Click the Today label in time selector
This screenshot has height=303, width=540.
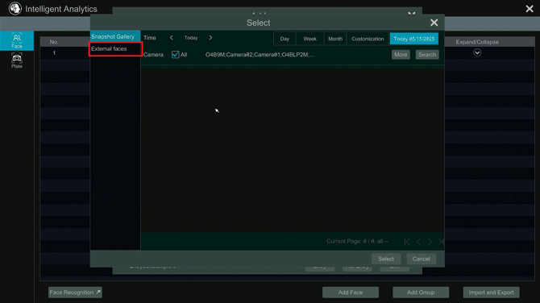click(x=191, y=38)
